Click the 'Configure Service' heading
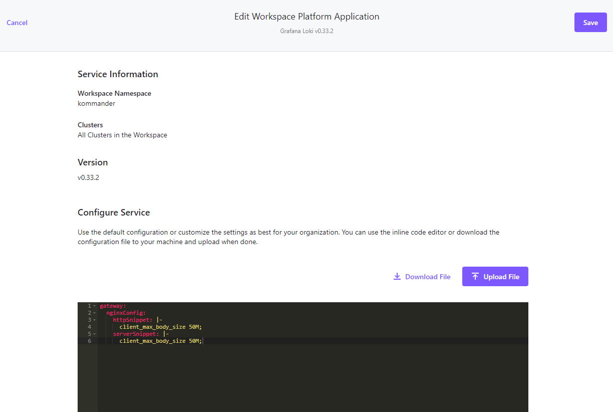The height and width of the screenshot is (412, 613). (x=114, y=213)
